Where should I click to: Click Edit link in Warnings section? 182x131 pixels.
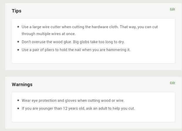point(172,83)
